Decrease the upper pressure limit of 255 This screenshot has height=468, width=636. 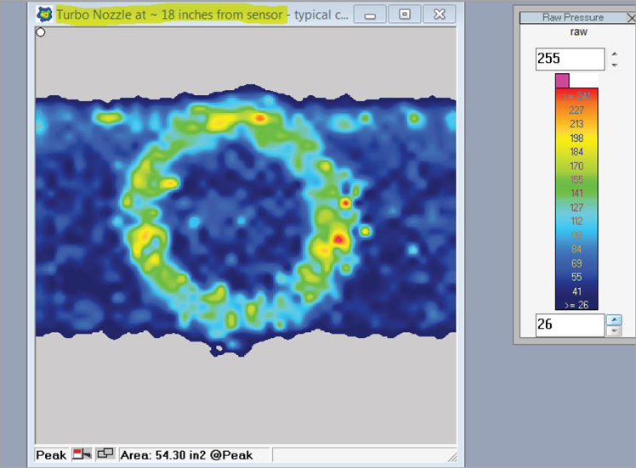[616, 65]
